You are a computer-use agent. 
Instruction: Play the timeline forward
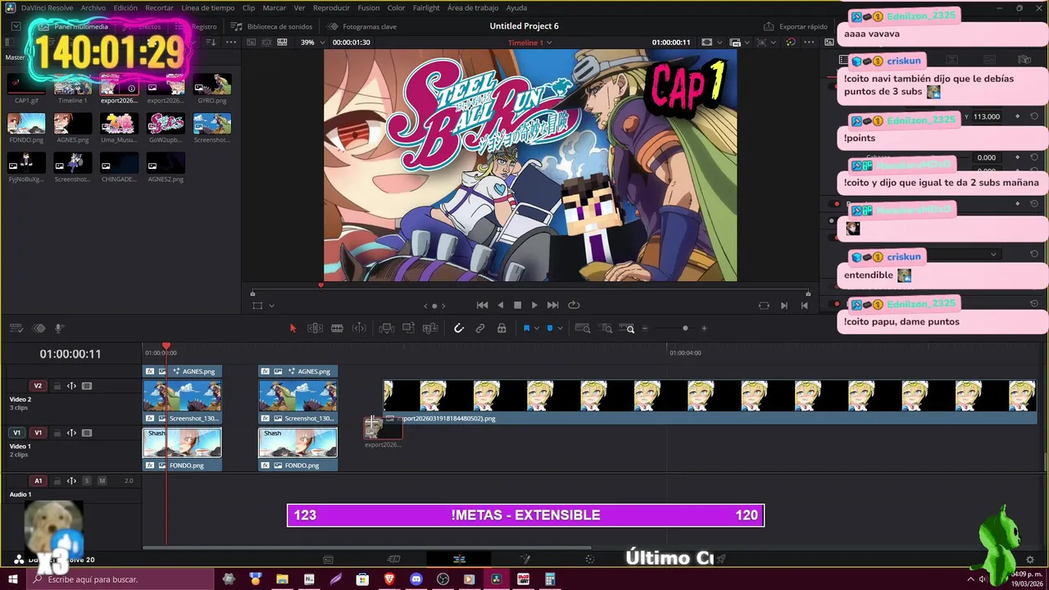point(534,305)
